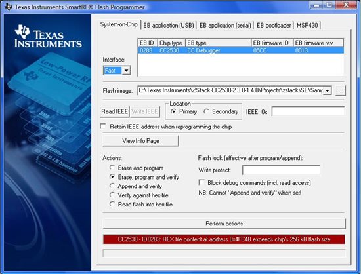Expand the Flash image path dropdown

click(x=327, y=90)
